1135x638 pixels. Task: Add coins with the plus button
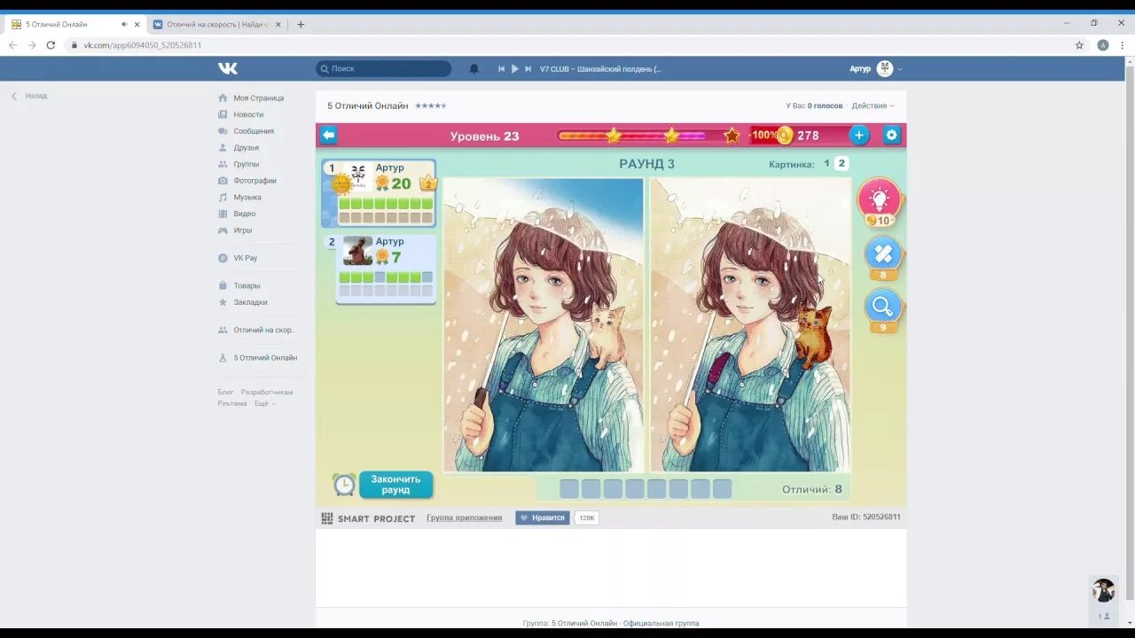pyautogui.click(x=858, y=135)
